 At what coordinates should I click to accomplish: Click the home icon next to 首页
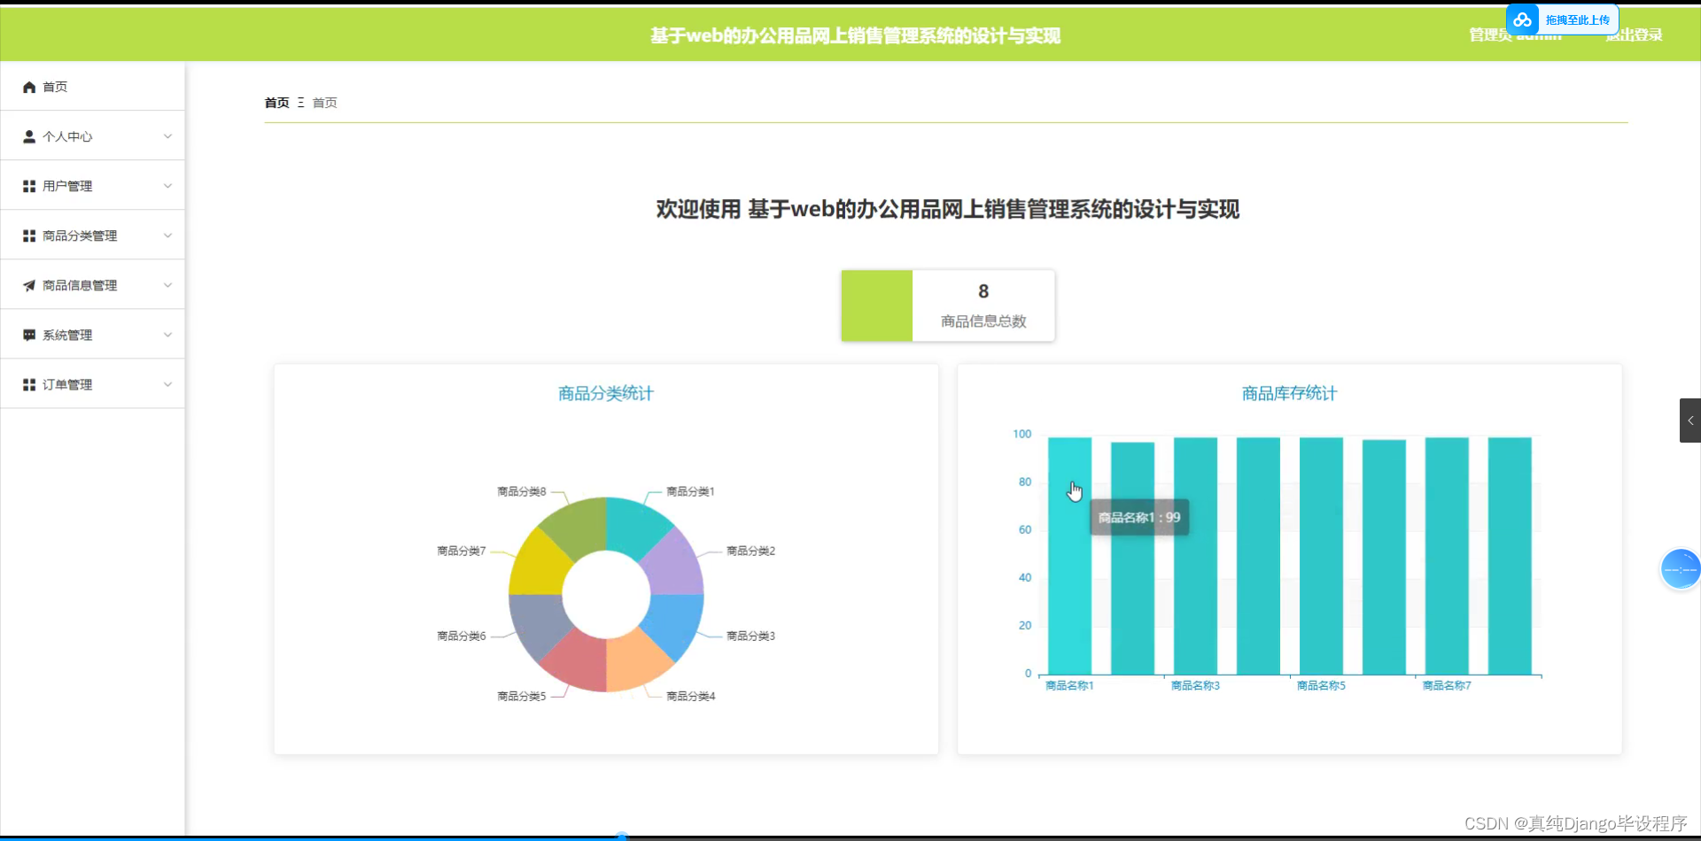[29, 86]
